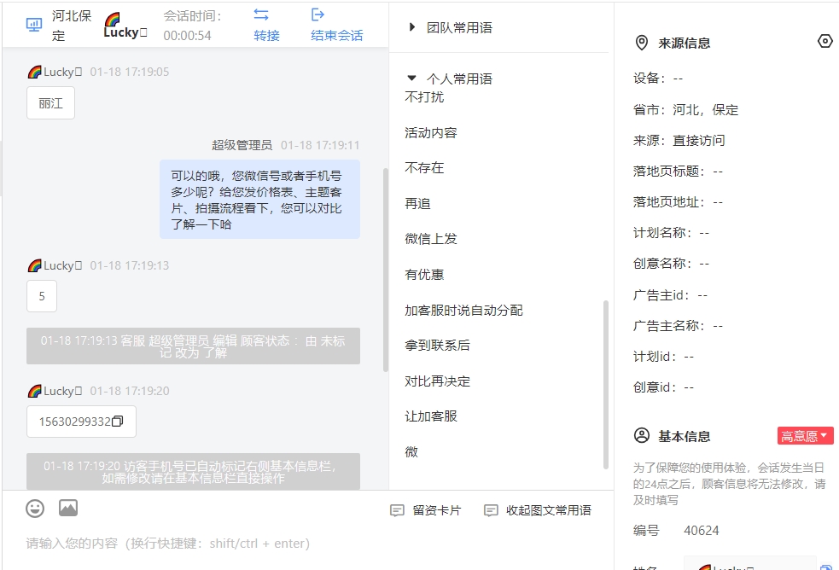The image size is (839, 570).
Task: Click the 设备 row in 来源信息
Action: pyautogui.click(x=658, y=79)
